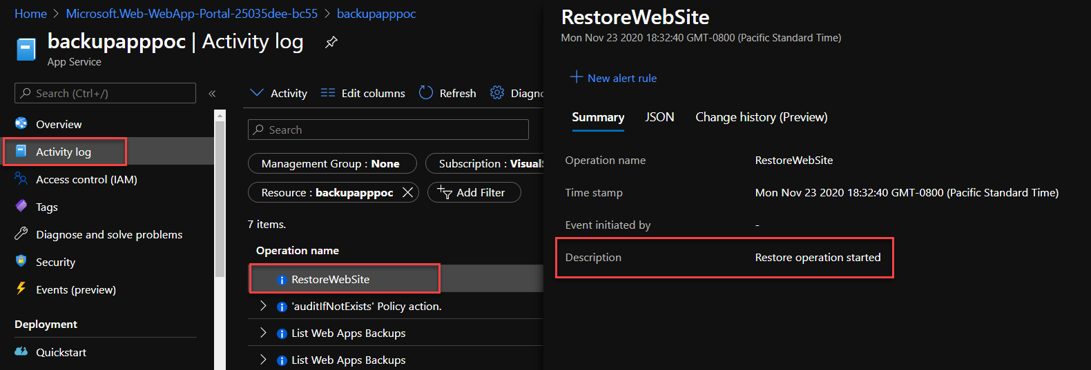The height and width of the screenshot is (370, 1091).
Task: Switch to the JSON tab
Action: click(x=659, y=117)
